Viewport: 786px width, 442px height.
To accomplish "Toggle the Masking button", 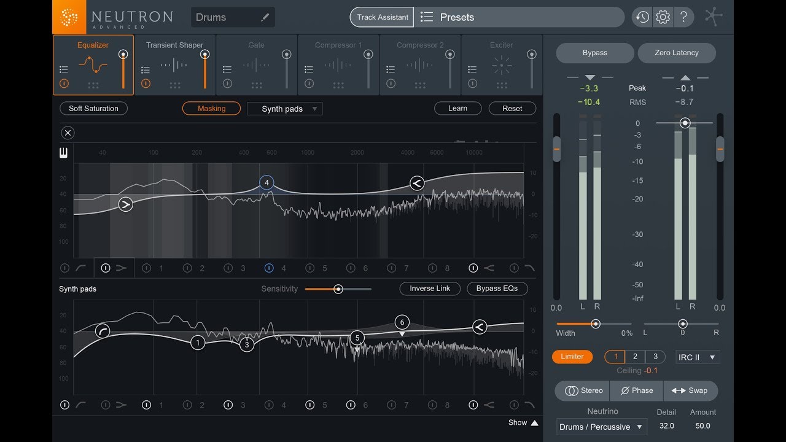I will [x=211, y=109].
